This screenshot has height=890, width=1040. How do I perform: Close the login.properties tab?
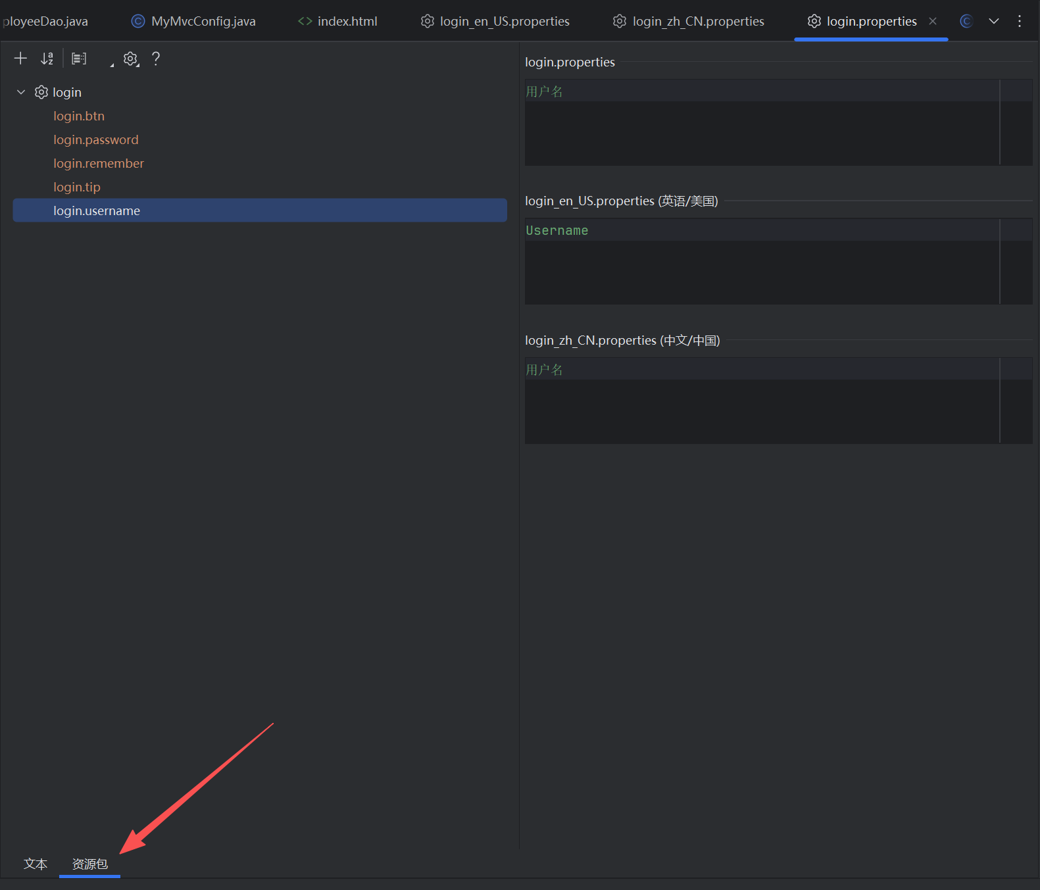[x=933, y=21]
